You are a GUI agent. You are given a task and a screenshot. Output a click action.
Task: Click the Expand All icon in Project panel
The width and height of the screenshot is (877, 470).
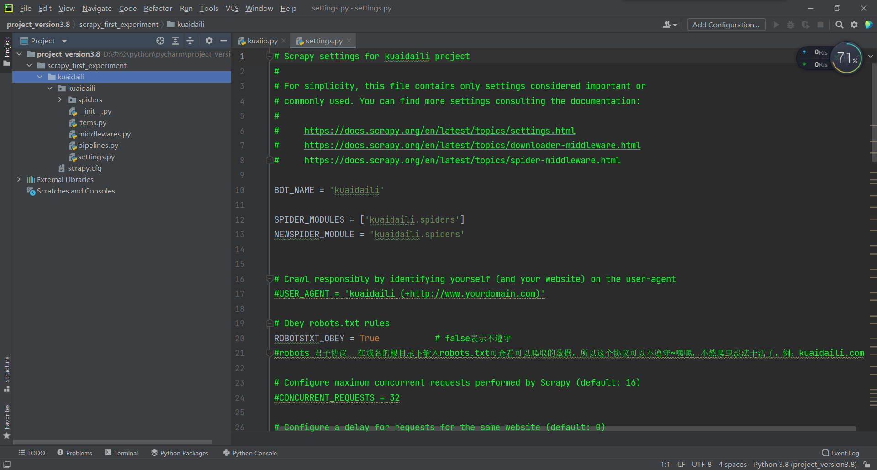(x=175, y=41)
